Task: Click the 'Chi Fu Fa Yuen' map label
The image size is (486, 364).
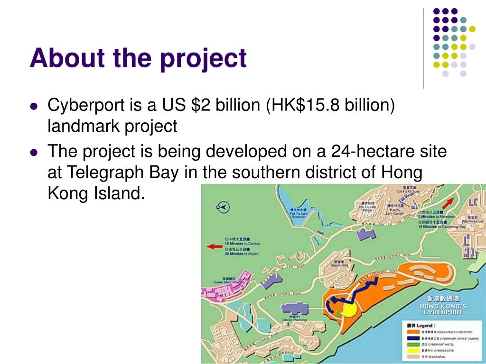Action: 409,191
